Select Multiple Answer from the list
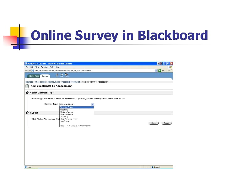This screenshot has height=169, width=226. click(77, 112)
